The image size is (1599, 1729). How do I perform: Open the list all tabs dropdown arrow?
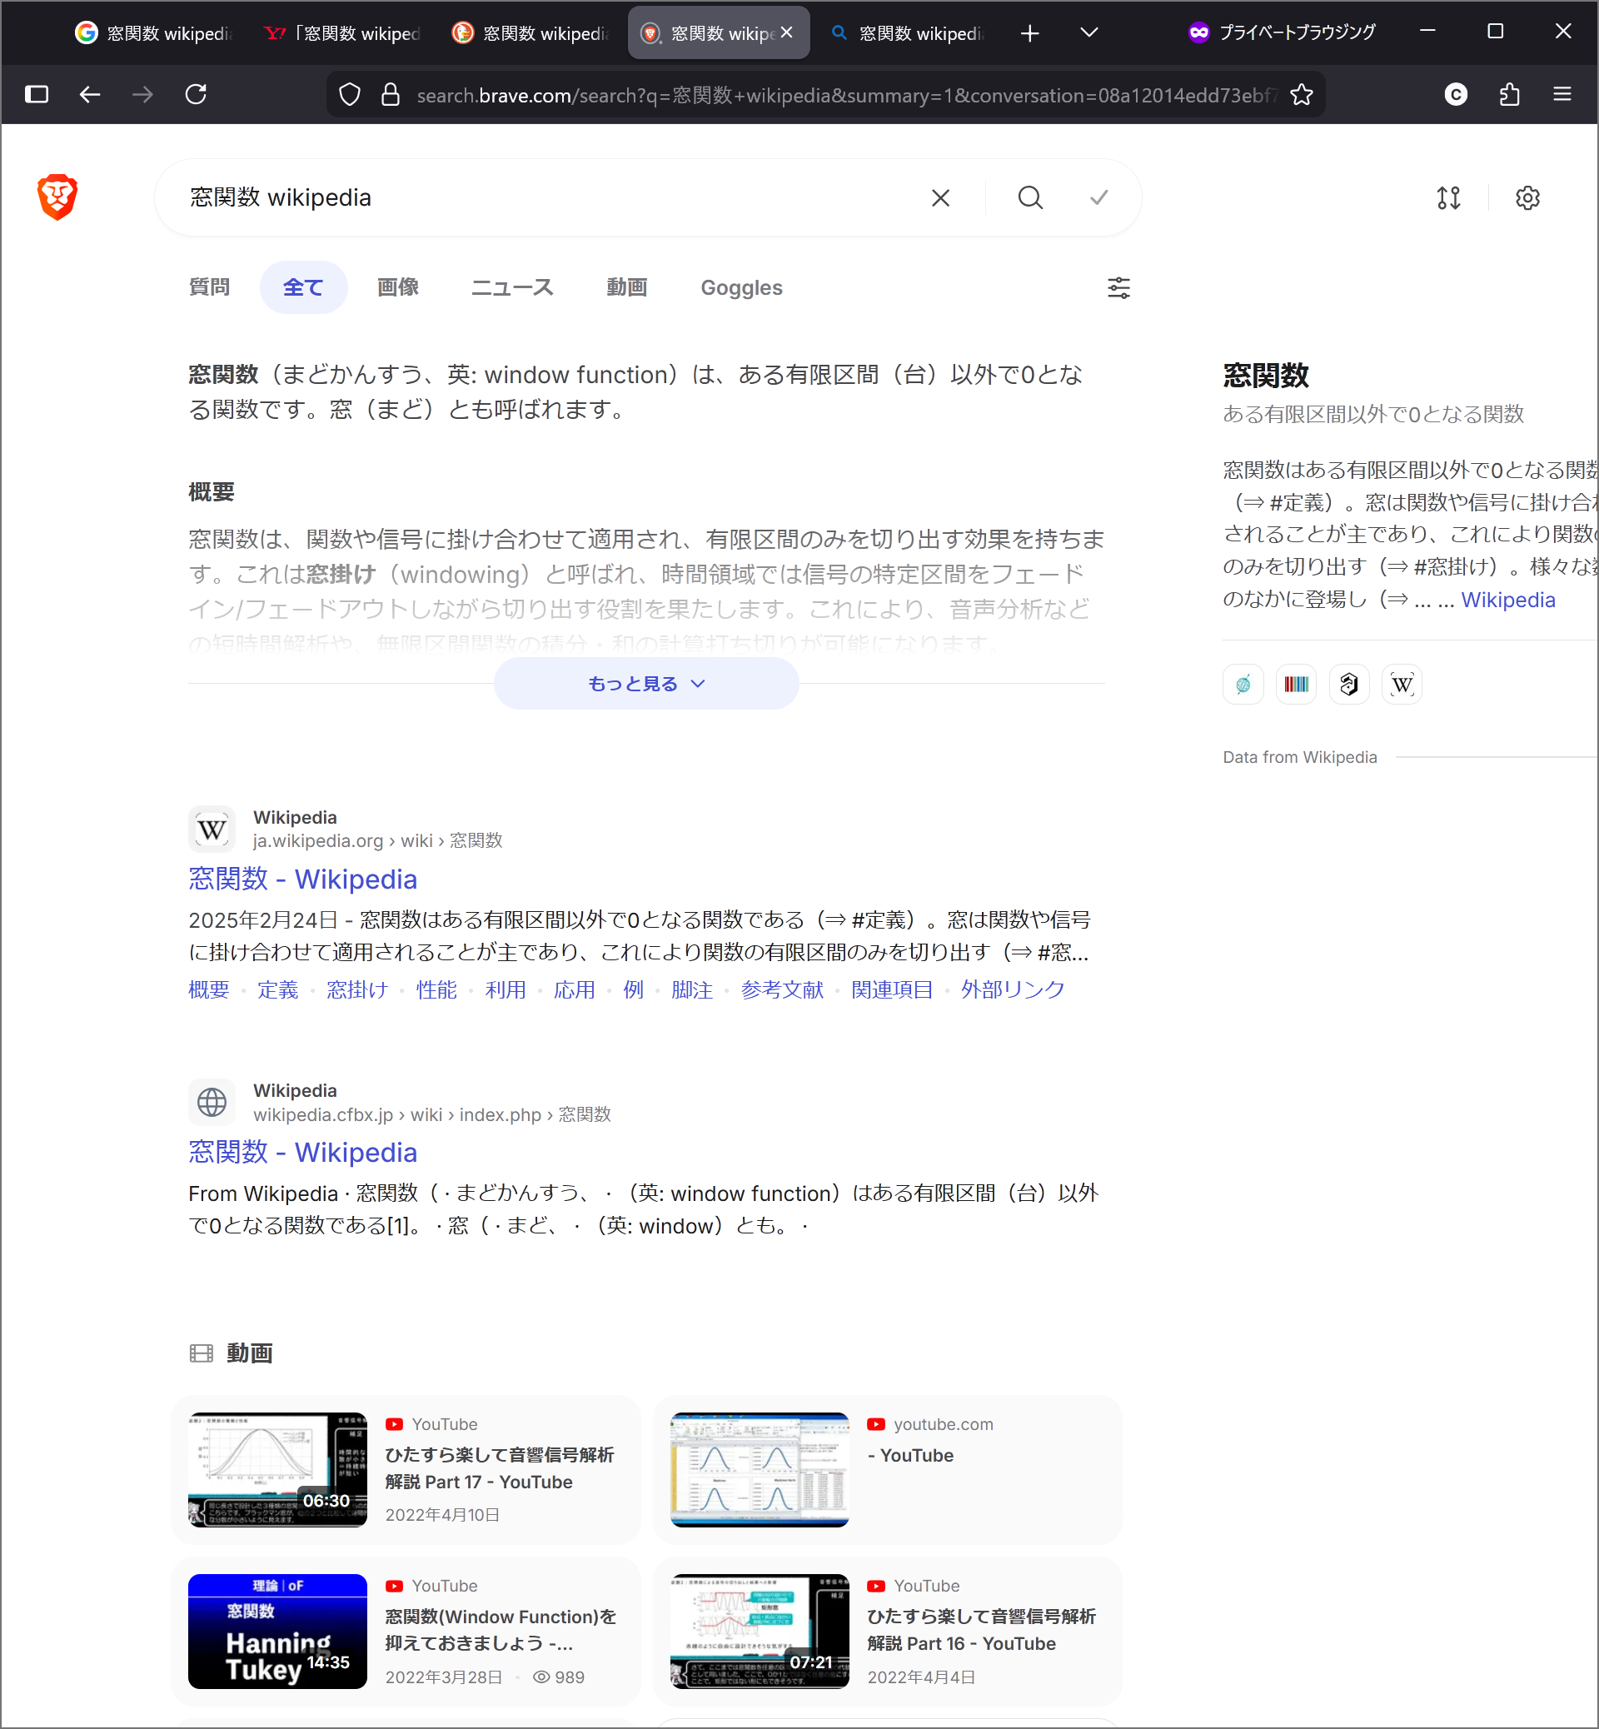pos(1088,32)
